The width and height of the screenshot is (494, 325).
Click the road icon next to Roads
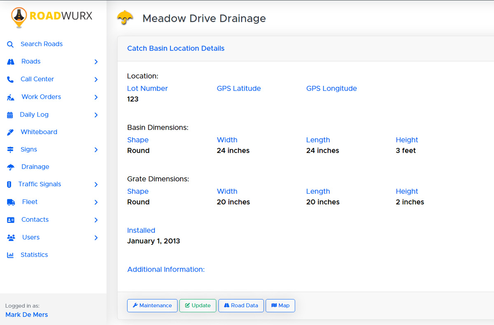click(x=11, y=62)
